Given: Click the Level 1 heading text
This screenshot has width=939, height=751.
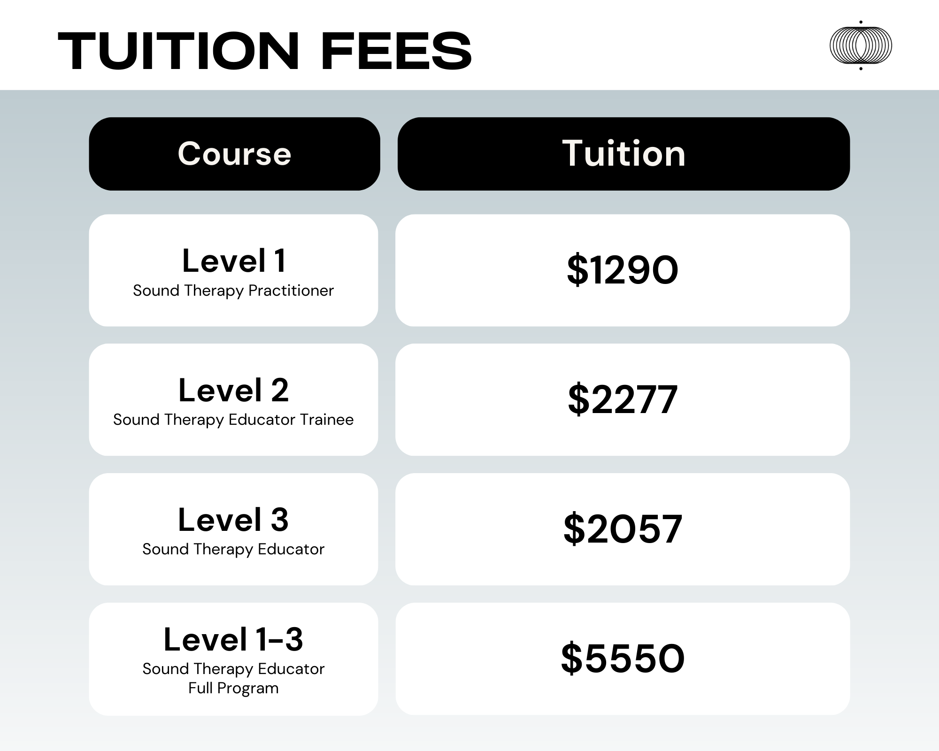Looking at the screenshot, I should click(x=234, y=261).
